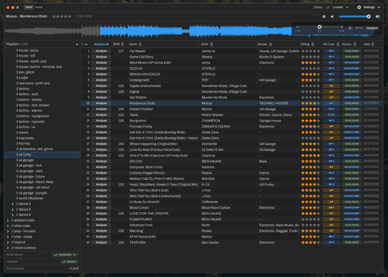Image resolution: width=388 pixels, height=277 pixels.
Task: Sort tracks using Rating column sort icon
Action: [313, 44]
